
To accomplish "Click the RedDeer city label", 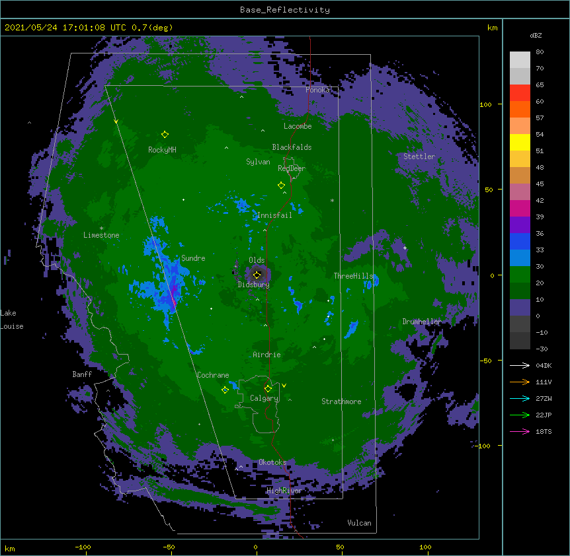I will coord(292,168).
